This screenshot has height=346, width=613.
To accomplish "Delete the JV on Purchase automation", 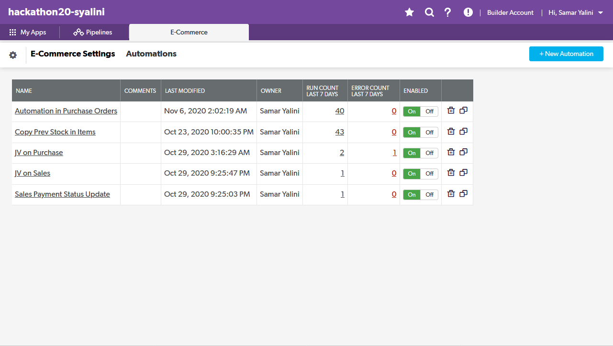I will (x=451, y=152).
